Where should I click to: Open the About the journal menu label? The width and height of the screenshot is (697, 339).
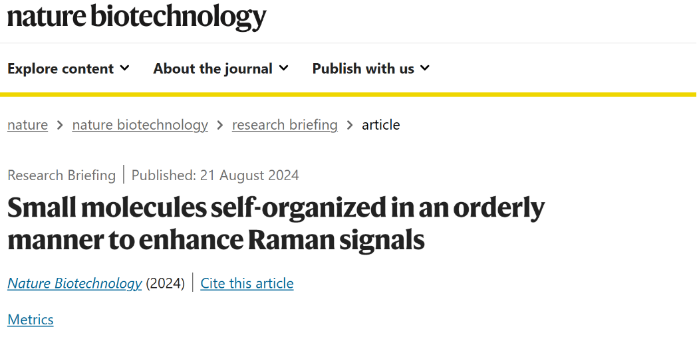point(213,69)
